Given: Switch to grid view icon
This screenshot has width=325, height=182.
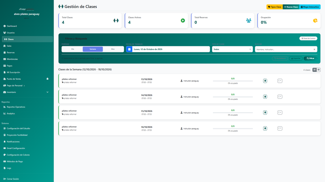Looking at the screenshot, I should (319, 70).
